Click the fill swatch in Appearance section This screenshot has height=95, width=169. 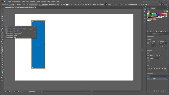tap(148, 53)
